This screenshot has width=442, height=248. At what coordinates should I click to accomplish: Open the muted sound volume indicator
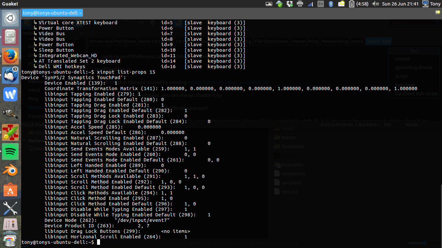point(375,4)
